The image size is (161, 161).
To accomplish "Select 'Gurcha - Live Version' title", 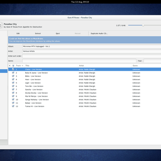I will point(34,89).
